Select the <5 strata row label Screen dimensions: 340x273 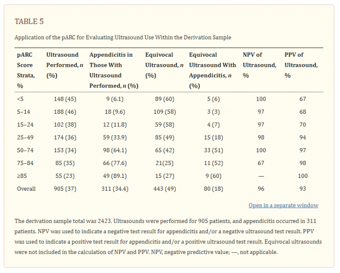(20, 99)
